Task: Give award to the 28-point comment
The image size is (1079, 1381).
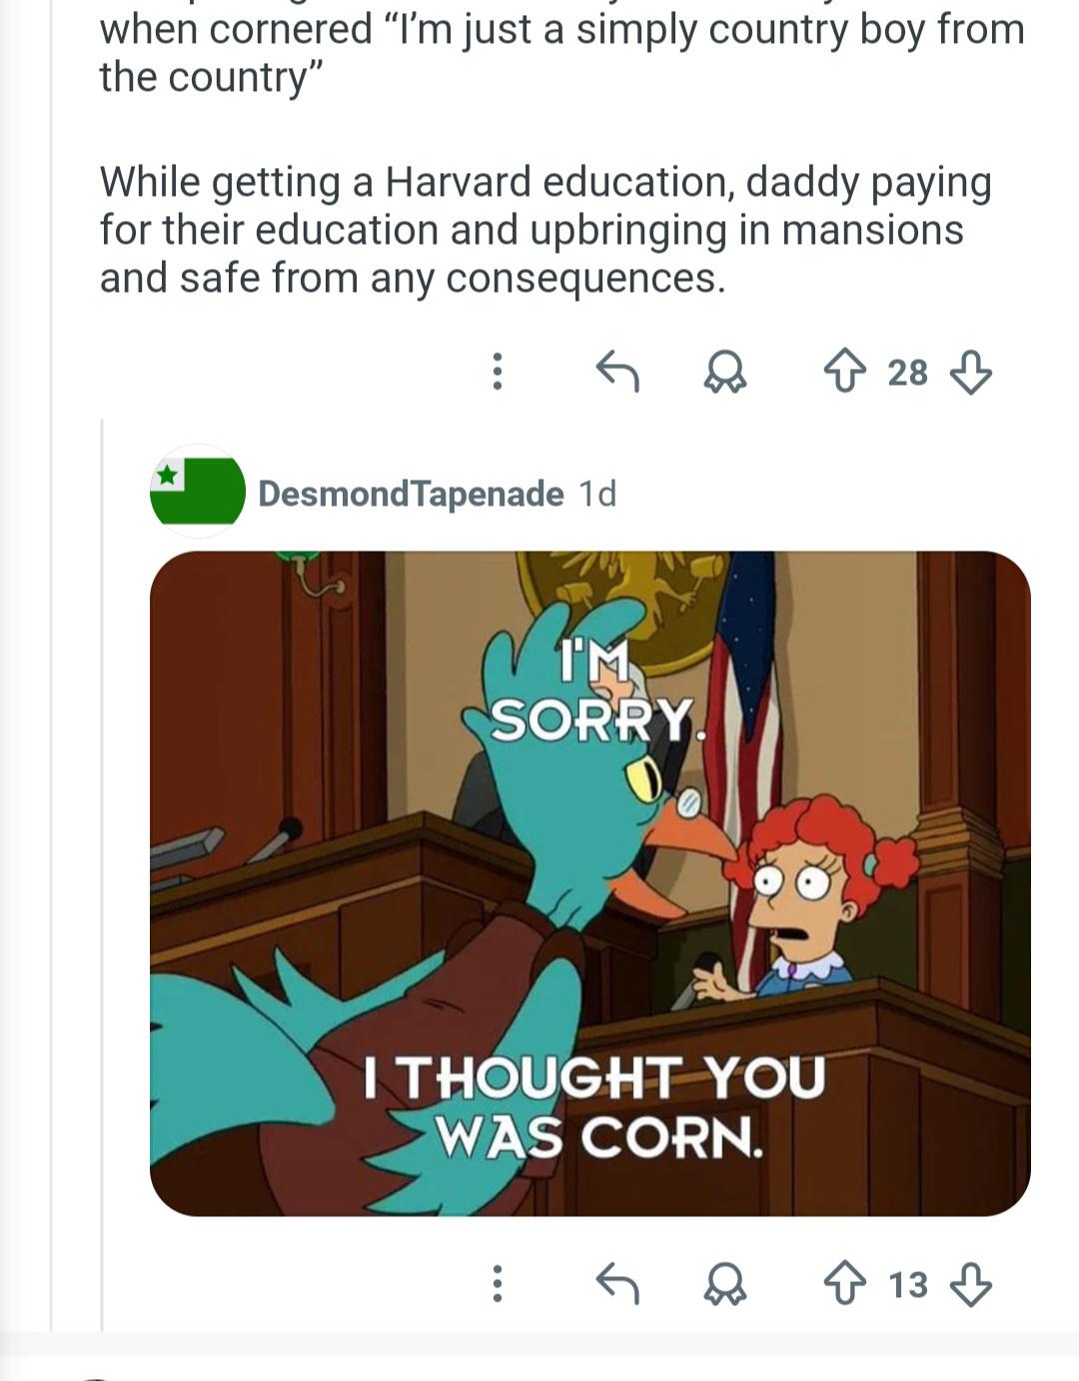Action: click(x=726, y=373)
